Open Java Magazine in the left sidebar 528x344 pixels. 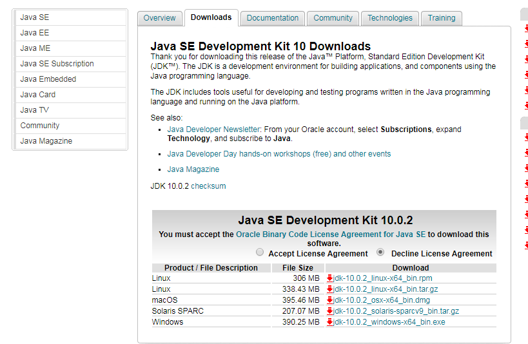[70, 141]
